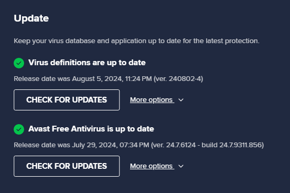The image size is (290, 193).
Task: Check for Avast application updates
Action: tap(67, 166)
